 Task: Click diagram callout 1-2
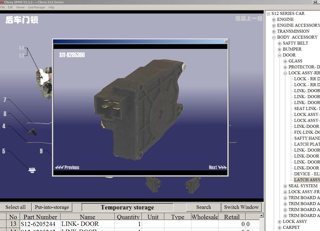pyautogui.click(x=22, y=55)
